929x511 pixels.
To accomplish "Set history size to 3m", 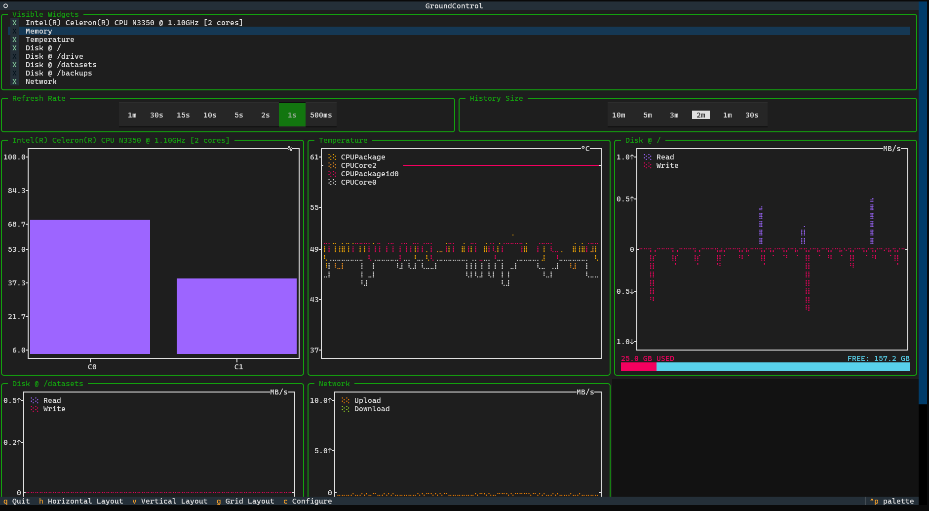I will pos(674,115).
